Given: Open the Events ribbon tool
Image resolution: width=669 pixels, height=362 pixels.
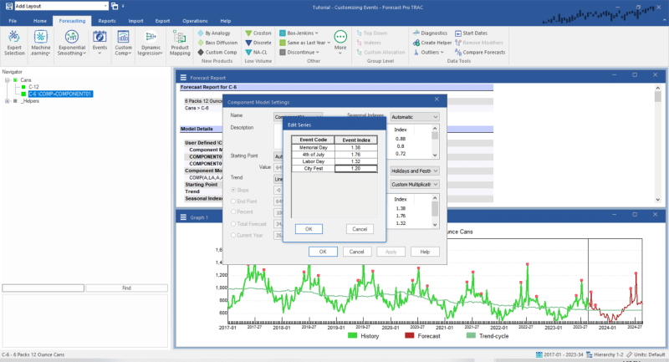Looking at the screenshot, I should pyautogui.click(x=100, y=43).
